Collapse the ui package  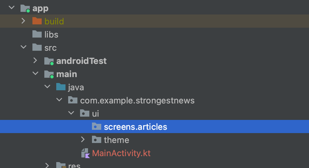[71, 113]
